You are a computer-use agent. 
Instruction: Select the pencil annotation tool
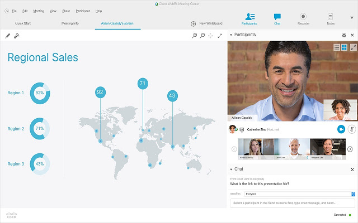point(8,36)
